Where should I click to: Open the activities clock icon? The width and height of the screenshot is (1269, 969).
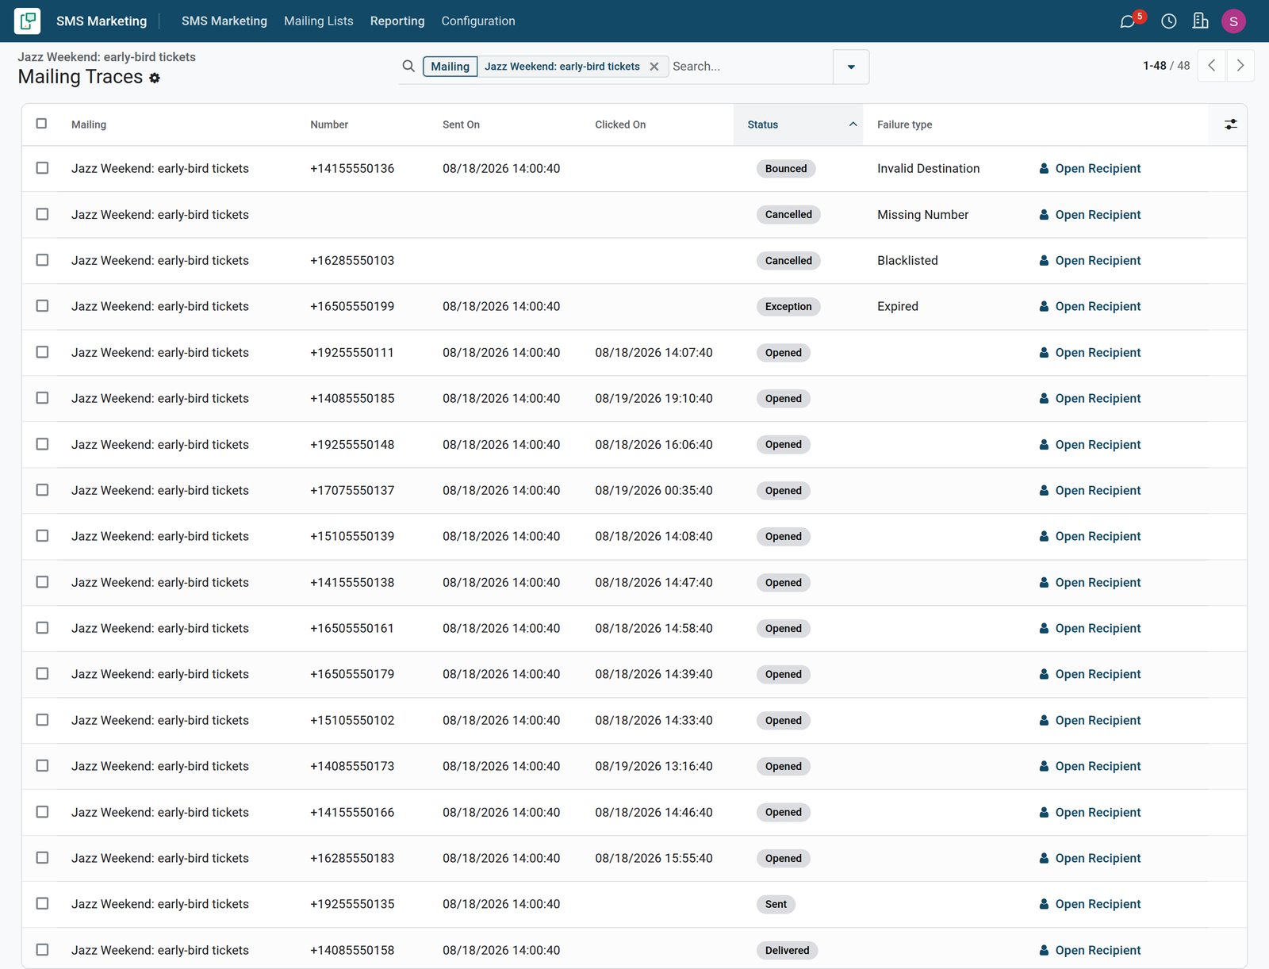[1168, 21]
